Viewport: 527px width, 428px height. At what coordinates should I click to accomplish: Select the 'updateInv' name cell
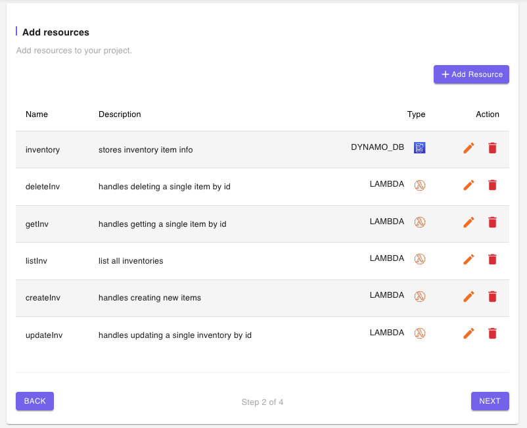tap(44, 335)
